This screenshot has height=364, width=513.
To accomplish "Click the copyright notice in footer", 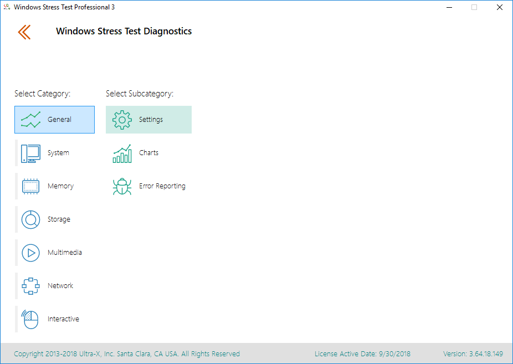I will [127, 354].
